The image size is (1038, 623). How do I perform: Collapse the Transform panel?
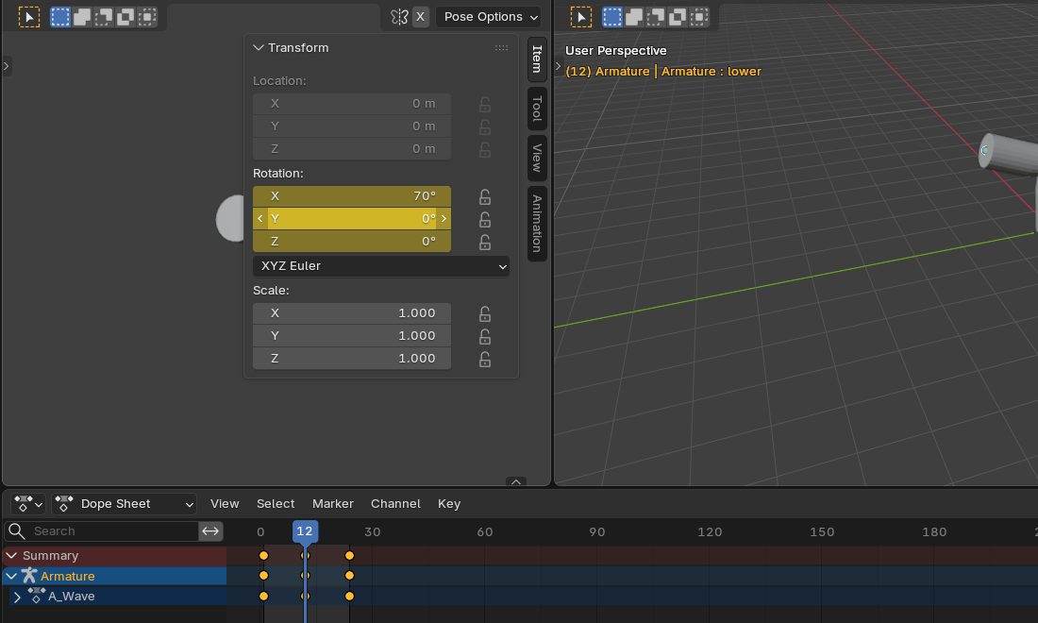pos(259,47)
